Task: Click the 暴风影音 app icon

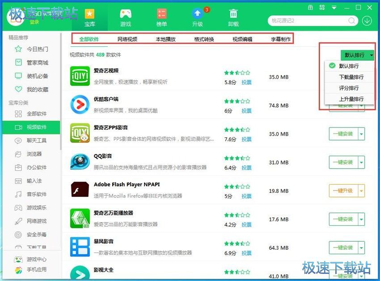Action: [x=80, y=247]
